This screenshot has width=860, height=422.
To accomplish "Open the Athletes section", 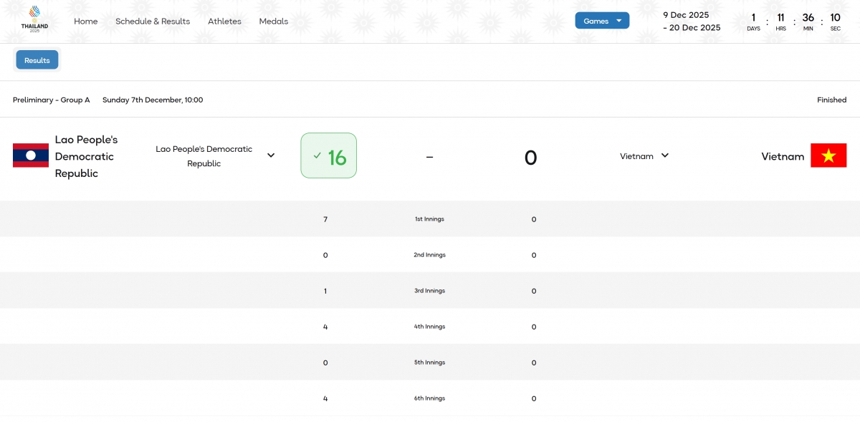I will coord(224,21).
